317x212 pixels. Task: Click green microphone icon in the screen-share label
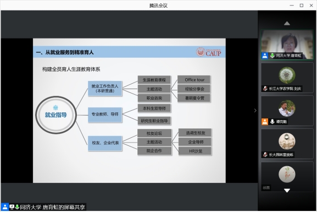(x=17, y=207)
